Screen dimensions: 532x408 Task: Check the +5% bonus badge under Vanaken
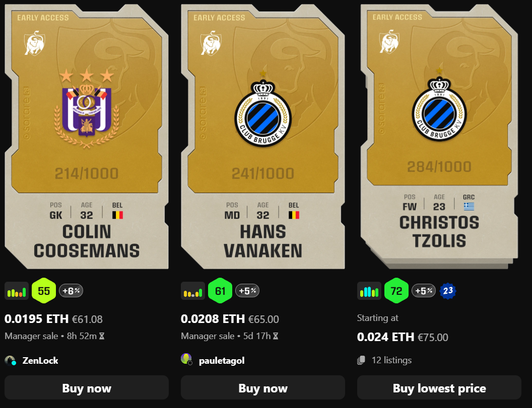(x=247, y=291)
